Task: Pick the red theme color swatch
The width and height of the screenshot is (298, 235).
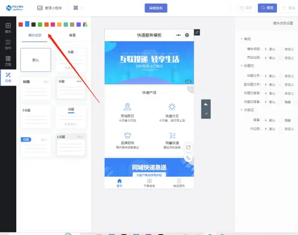Action: pos(21,24)
